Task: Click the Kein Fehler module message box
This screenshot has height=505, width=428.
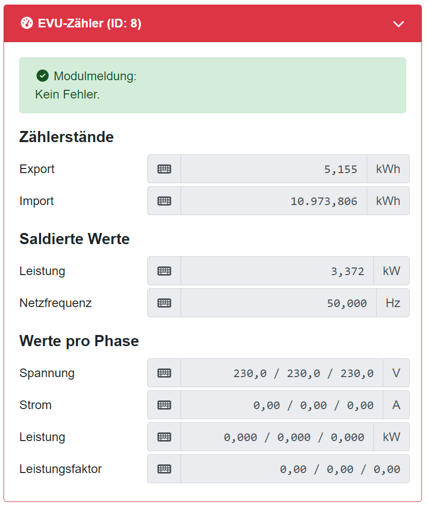Action: click(212, 85)
